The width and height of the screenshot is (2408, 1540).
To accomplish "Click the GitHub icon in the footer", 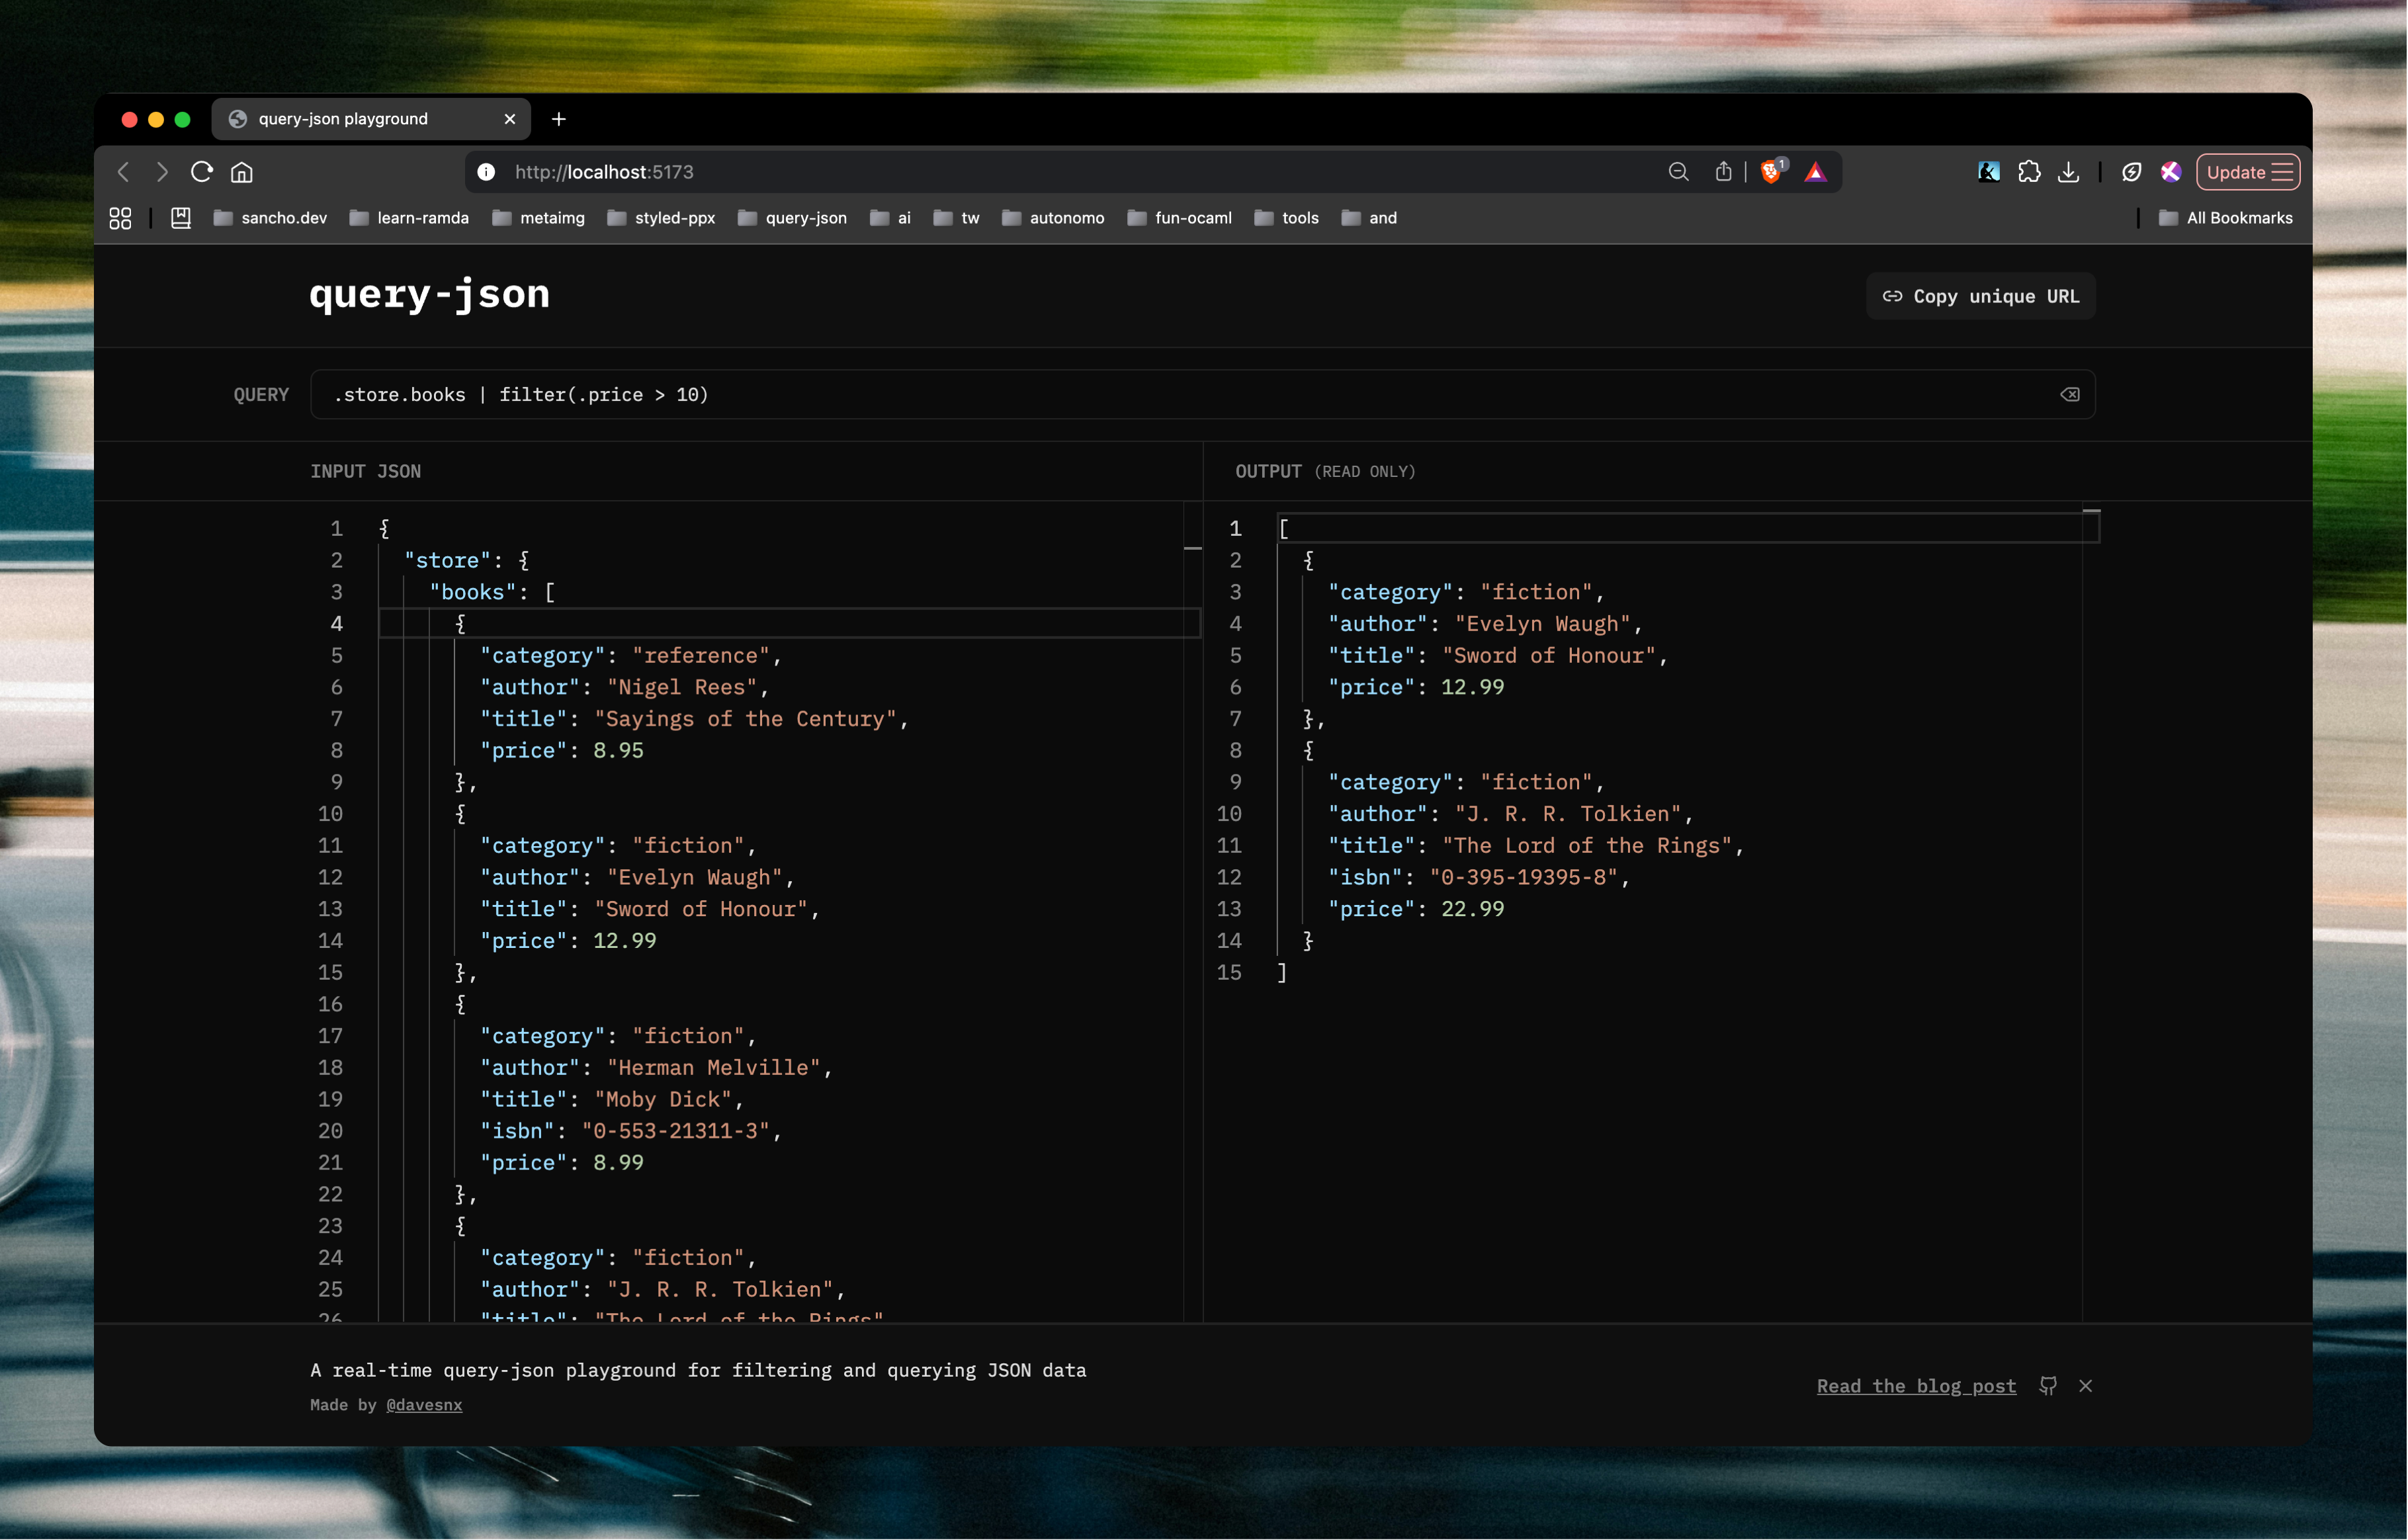I will 2048,1385.
